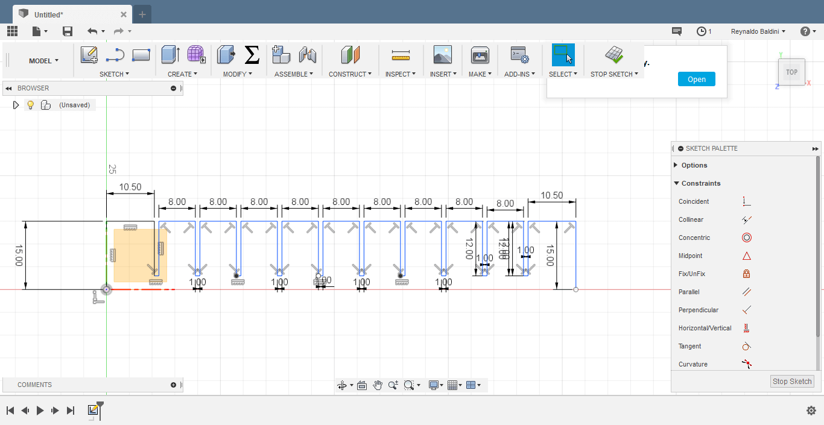
Task: Click the Construct plane icon
Action: click(350, 55)
